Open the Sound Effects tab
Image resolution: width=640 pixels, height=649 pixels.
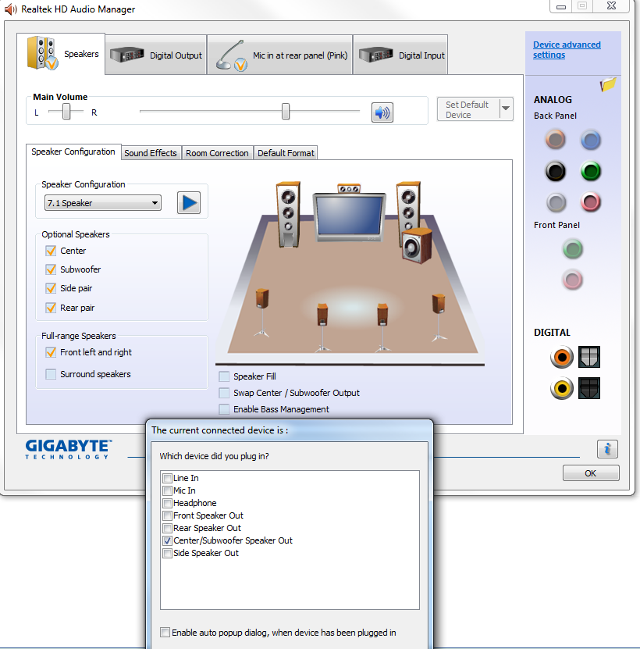pos(151,153)
